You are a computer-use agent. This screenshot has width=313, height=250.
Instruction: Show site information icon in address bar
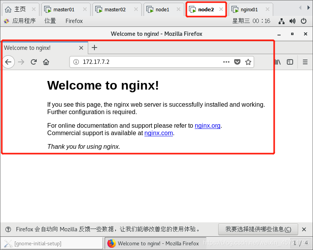(76, 62)
